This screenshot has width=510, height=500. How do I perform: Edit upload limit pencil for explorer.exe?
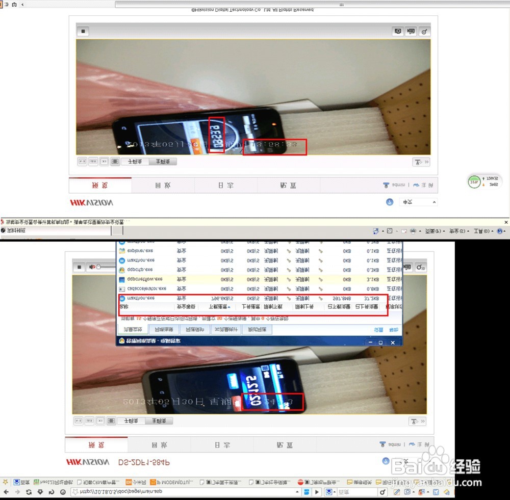tap(320, 251)
